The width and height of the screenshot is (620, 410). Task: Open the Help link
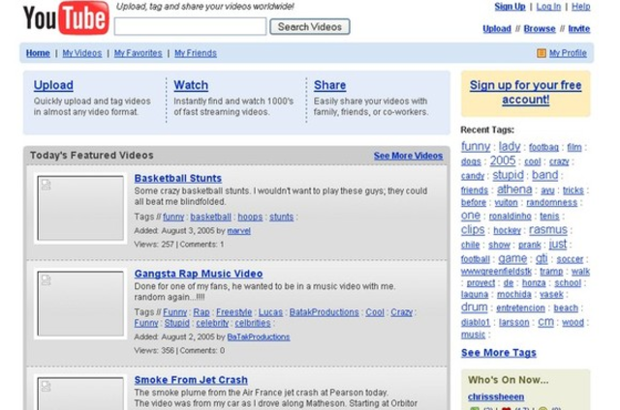[581, 7]
